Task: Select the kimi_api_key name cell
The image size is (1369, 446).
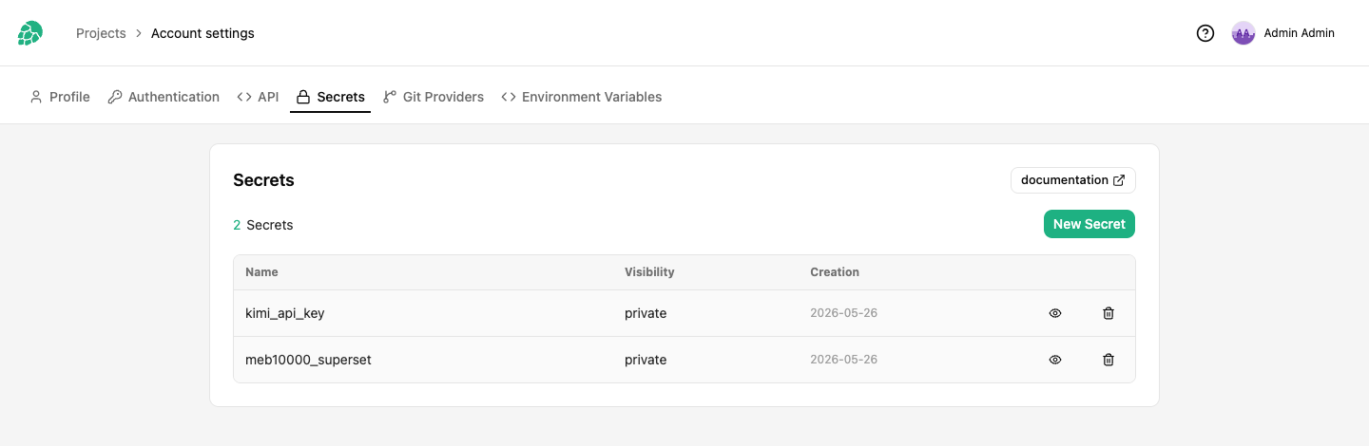Action: point(285,313)
